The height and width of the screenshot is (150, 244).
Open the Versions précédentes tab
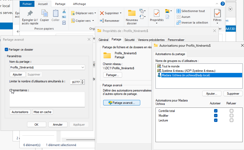[x=151, y=40]
